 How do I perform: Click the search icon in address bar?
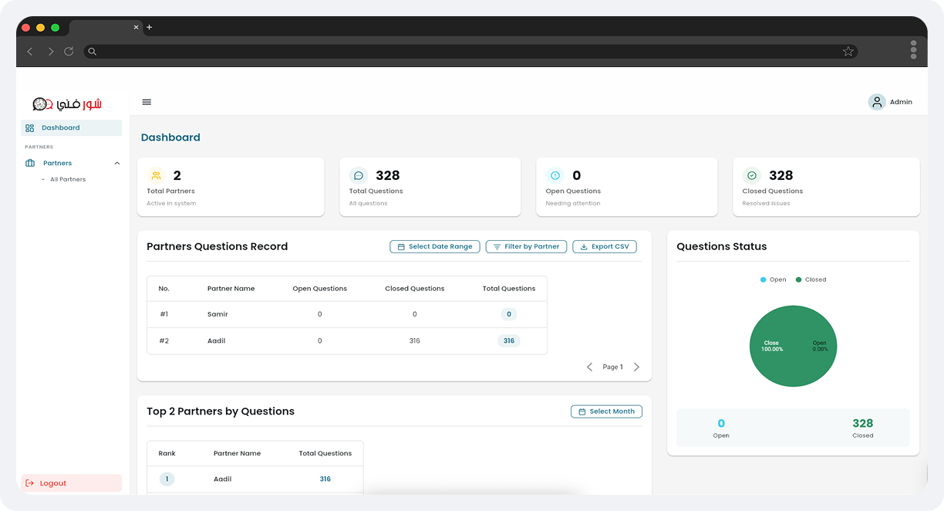click(x=92, y=52)
